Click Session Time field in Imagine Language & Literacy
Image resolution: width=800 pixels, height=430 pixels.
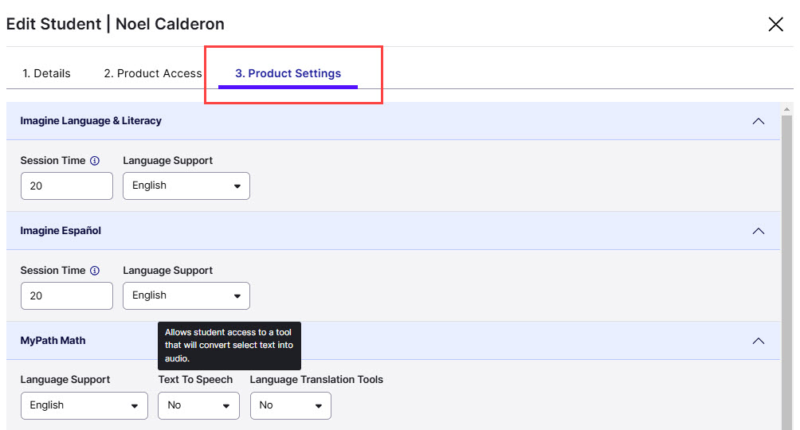(67, 186)
